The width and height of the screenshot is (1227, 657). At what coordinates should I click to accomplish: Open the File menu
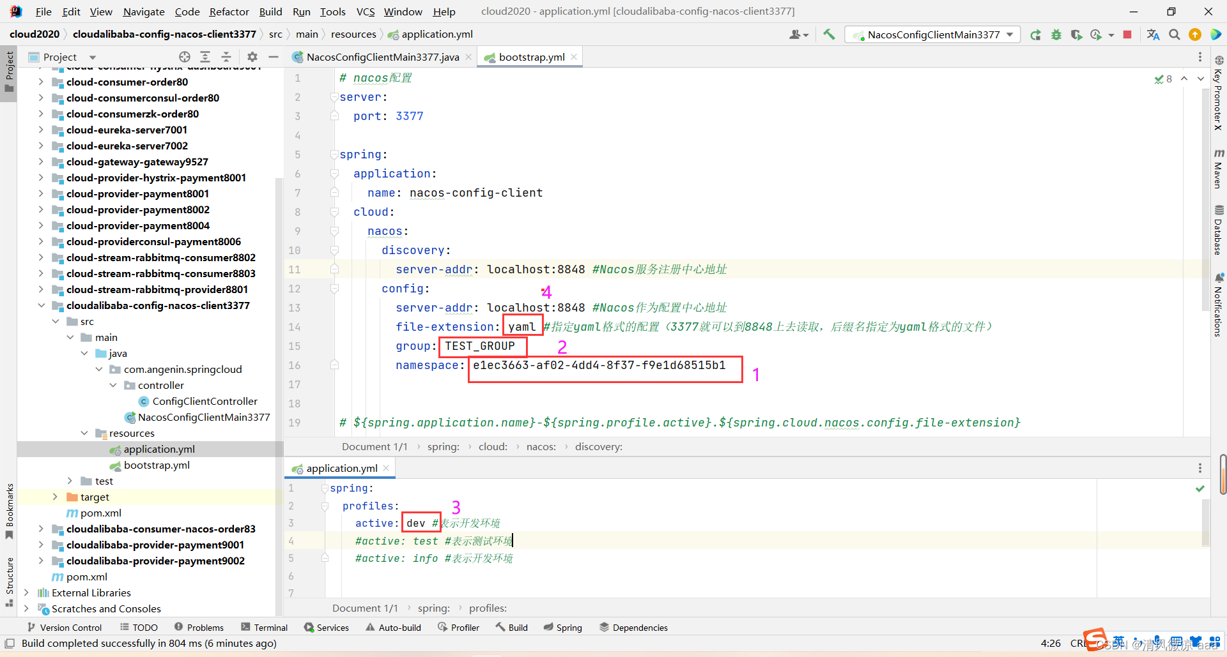[x=43, y=11]
